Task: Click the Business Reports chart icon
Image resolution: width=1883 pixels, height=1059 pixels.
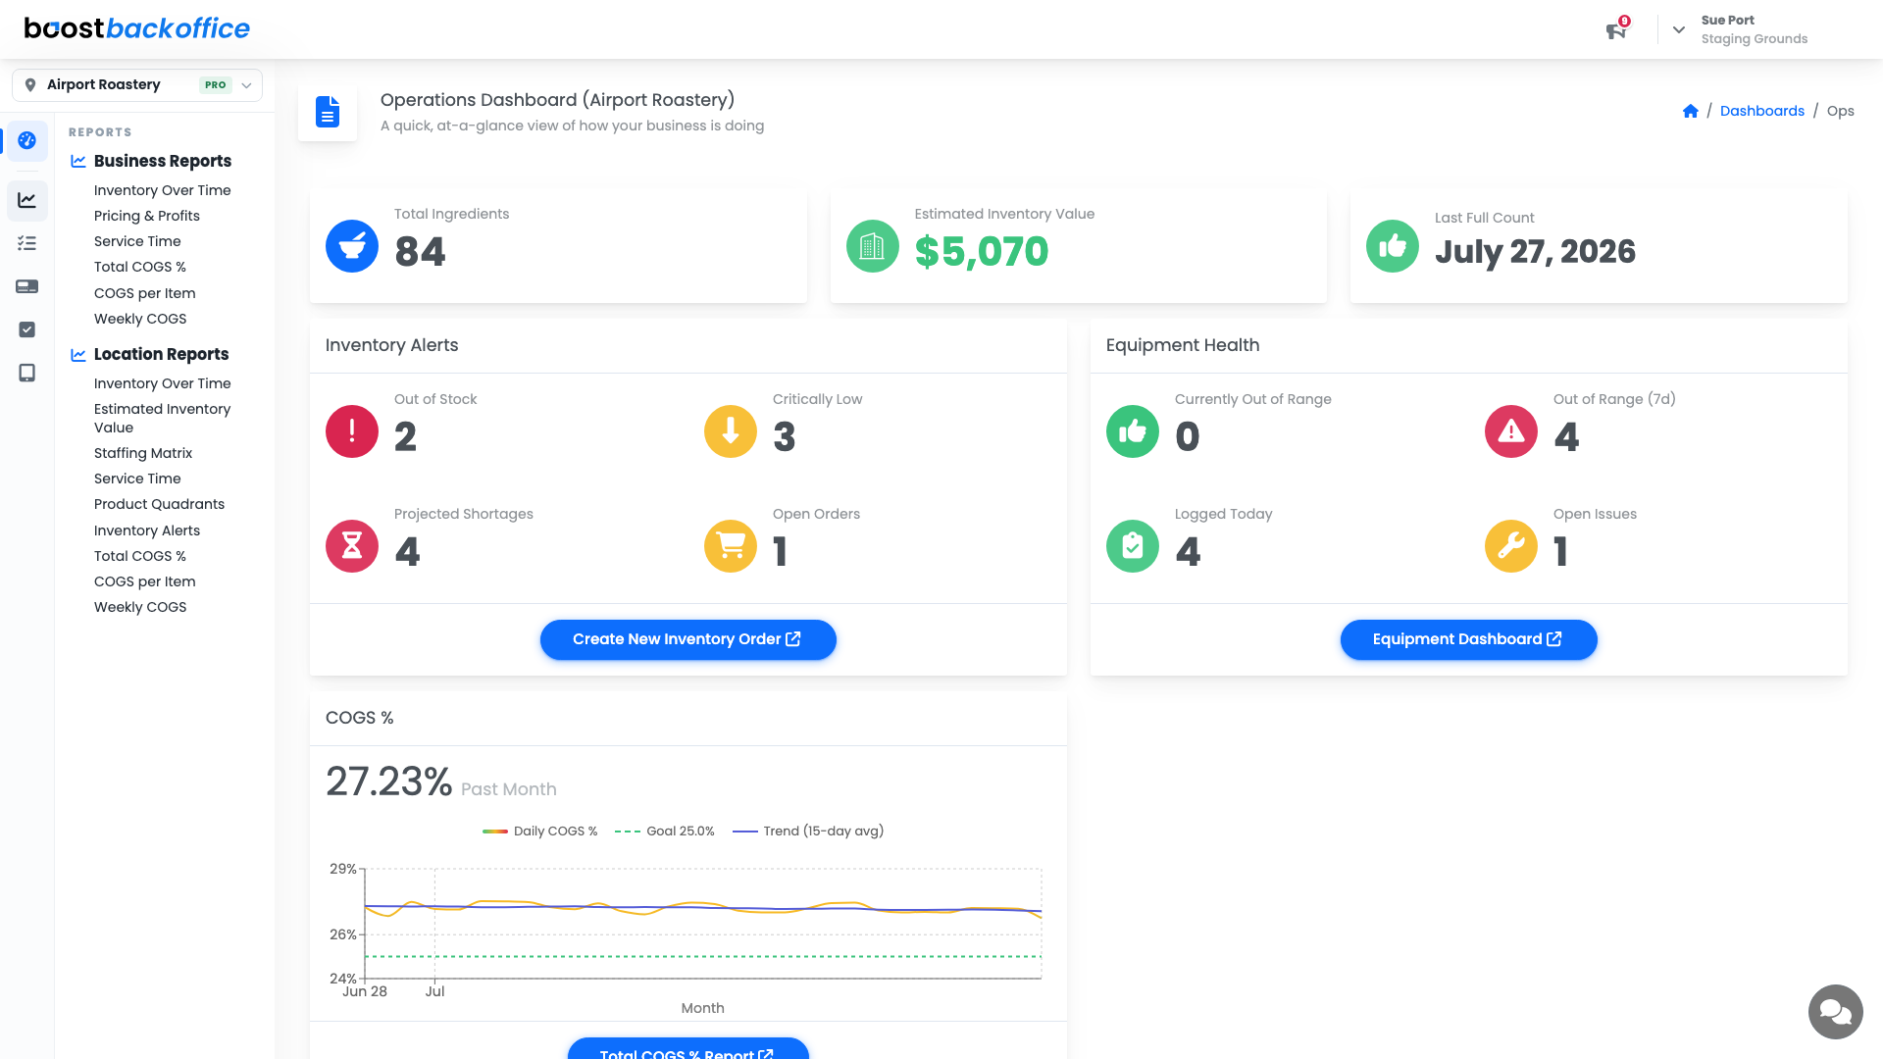Action: tap(78, 161)
